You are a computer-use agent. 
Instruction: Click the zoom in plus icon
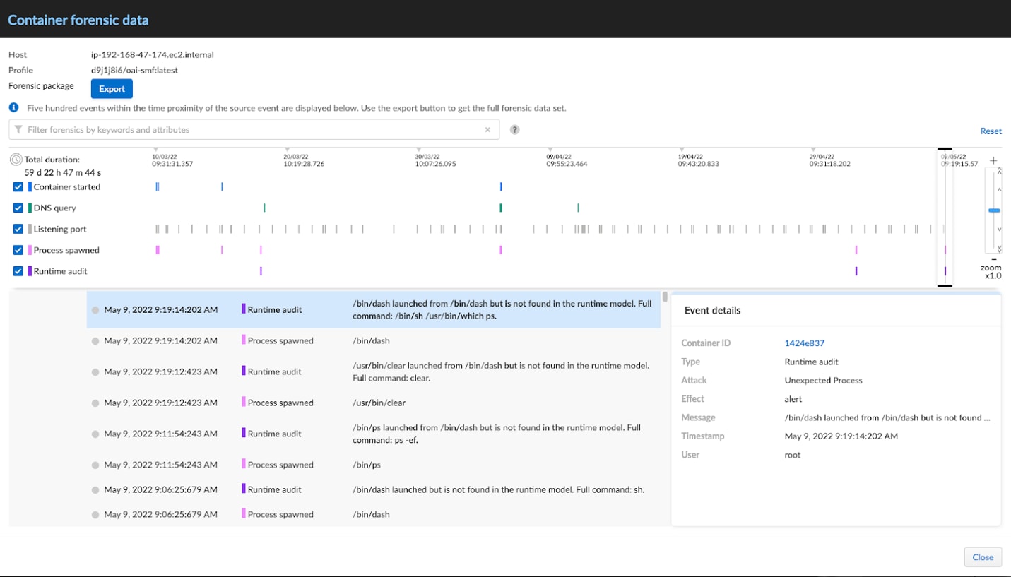(993, 160)
